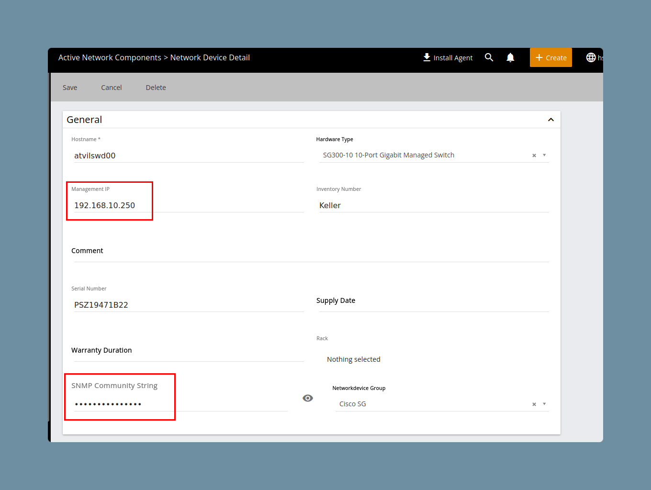651x490 pixels.
Task: Open the Hardware Type dropdown arrow
Action: click(x=544, y=155)
